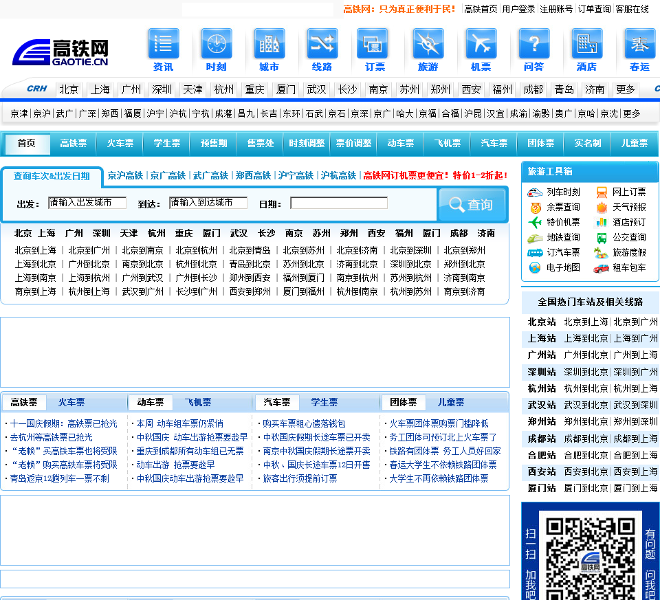Open the 北京到上海 route link
The image size is (660, 600).
point(36,251)
